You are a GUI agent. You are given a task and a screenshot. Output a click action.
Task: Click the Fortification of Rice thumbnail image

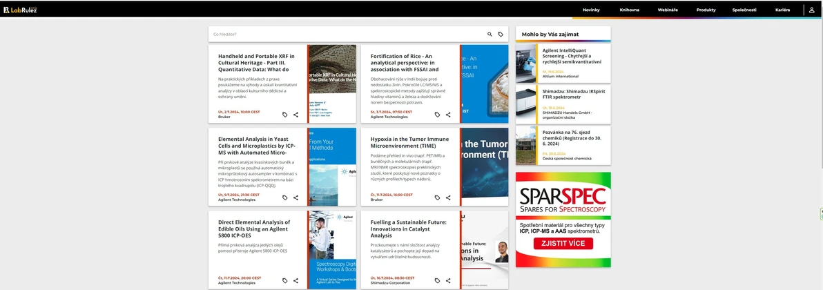[x=485, y=84]
